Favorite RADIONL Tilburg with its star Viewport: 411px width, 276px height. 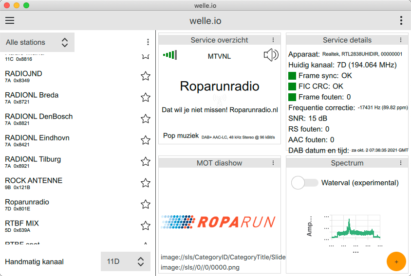point(146,162)
